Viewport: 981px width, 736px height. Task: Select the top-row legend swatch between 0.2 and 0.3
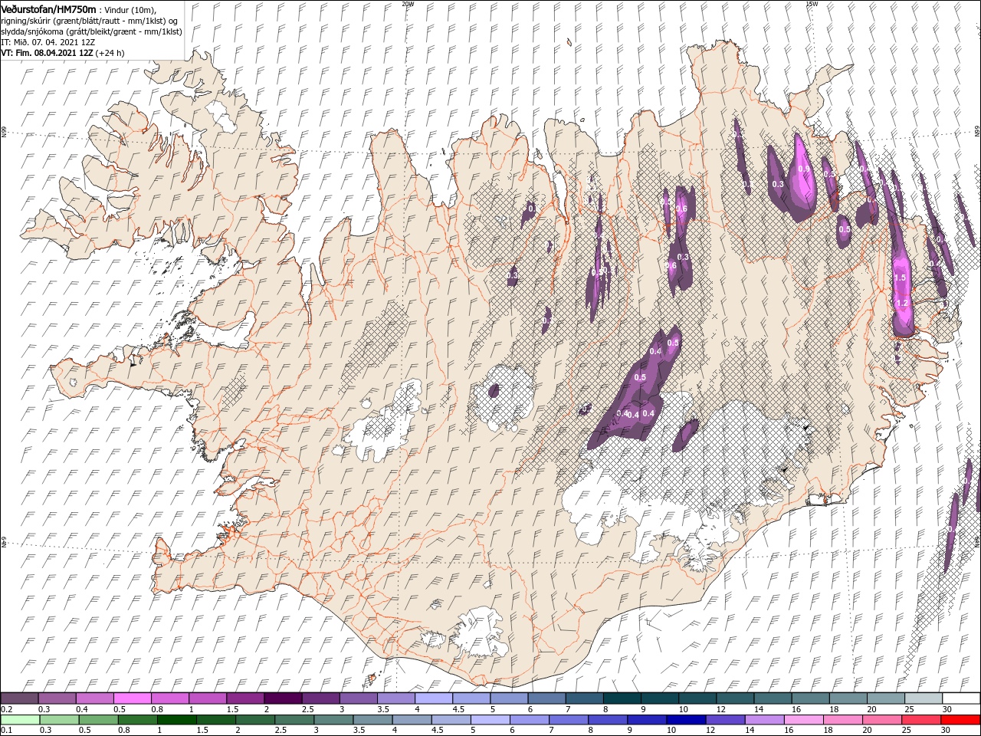(19, 698)
